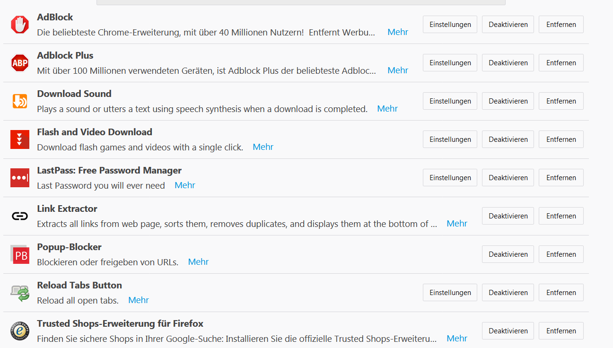The height and width of the screenshot is (348, 613).
Task: Disable LastPass via its Deaktivieren button
Action: (508, 178)
